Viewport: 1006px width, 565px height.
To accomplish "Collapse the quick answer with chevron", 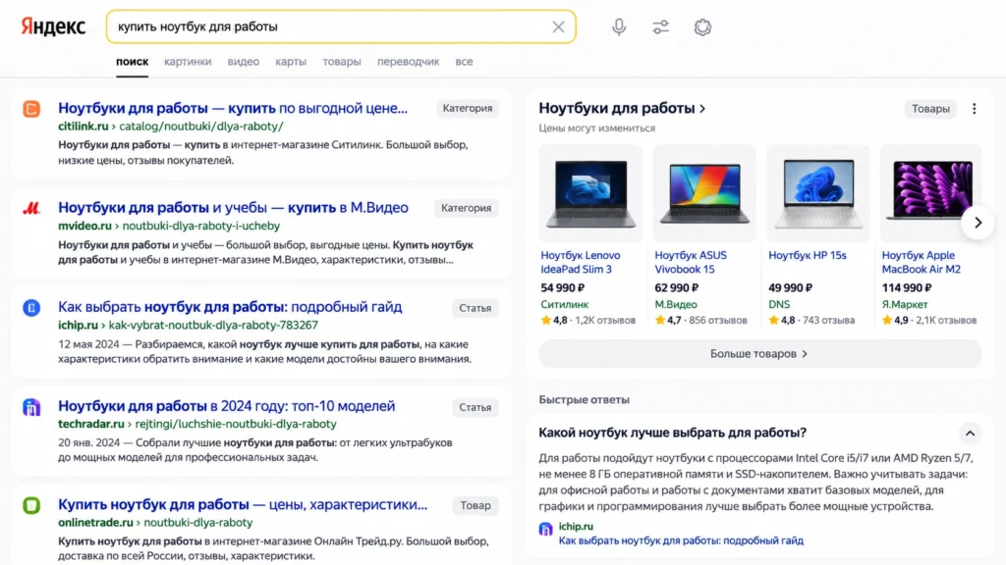I will (970, 434).
